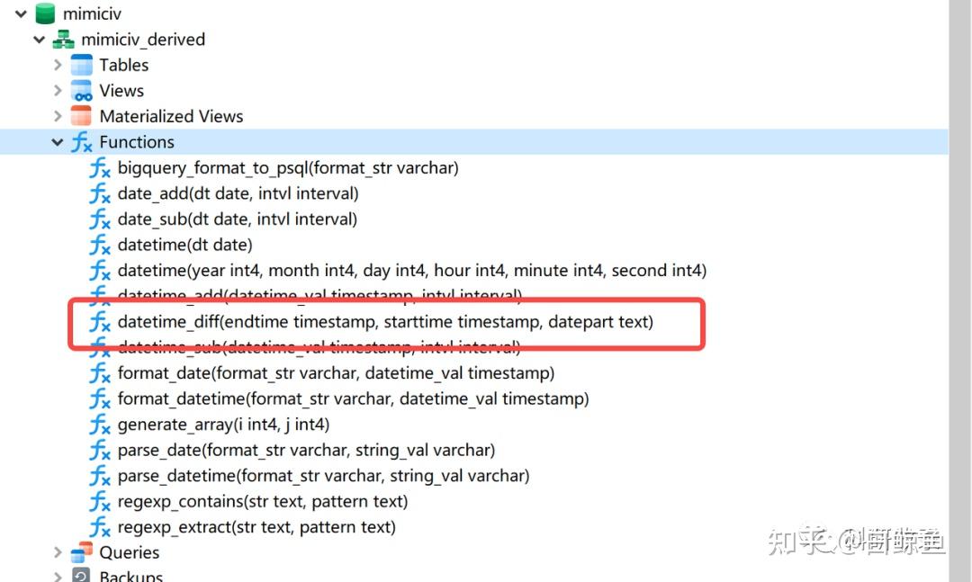Collapse the Functions node
The width and height of the screenshot is (972, 582).
coord(58,142)
